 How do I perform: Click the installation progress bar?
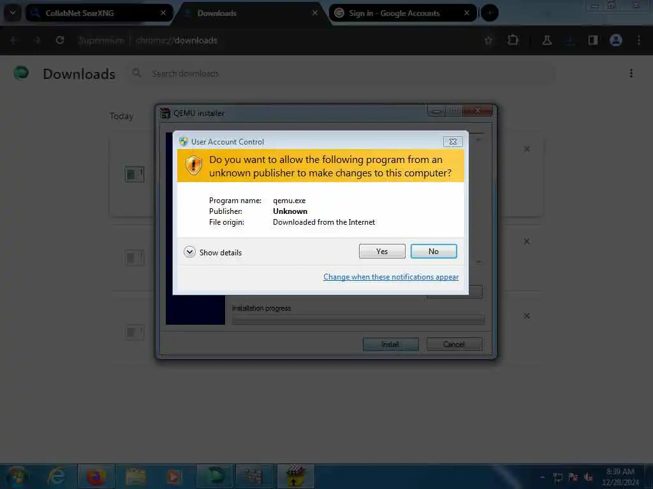click(358, 320)
